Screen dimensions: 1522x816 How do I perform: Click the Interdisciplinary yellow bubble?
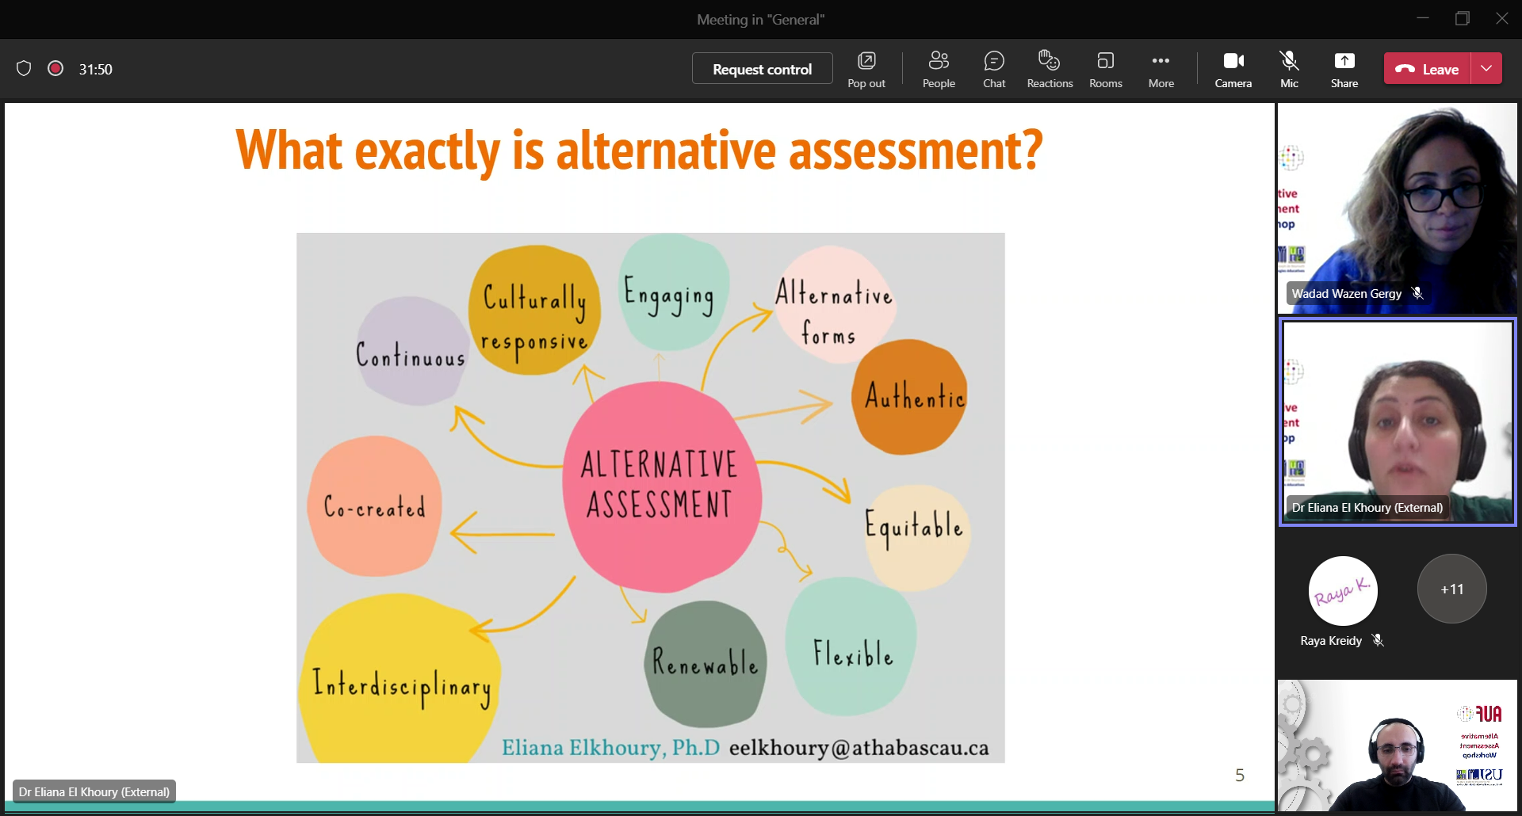pos(400,680)
